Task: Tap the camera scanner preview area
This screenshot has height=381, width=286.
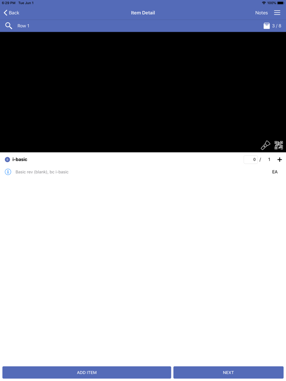Action: pyautogui.click(x=143, y=92)
